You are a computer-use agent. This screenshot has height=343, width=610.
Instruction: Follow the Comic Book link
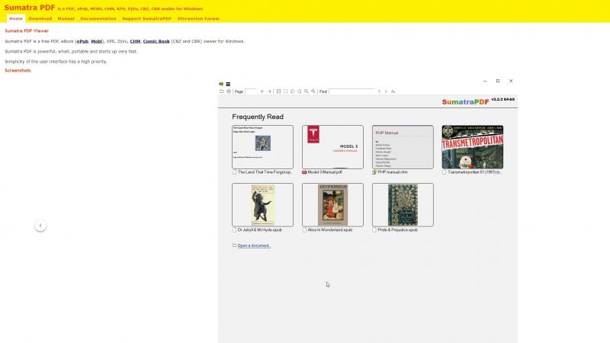156,41
